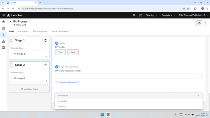Viewport: 210px width, 118px height.
Task: Move Stage 1 down with arrow
Action: point(11,42)
